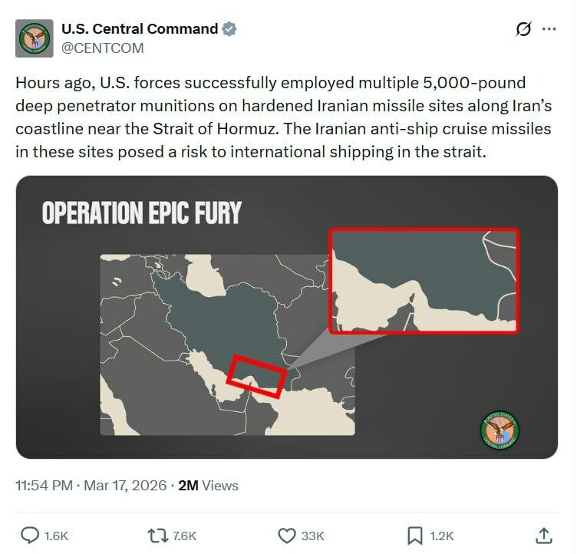Image resolution: width=577 pixels, height=554 pixels.
Task: Bookmark this post
Action: [414, 536]
